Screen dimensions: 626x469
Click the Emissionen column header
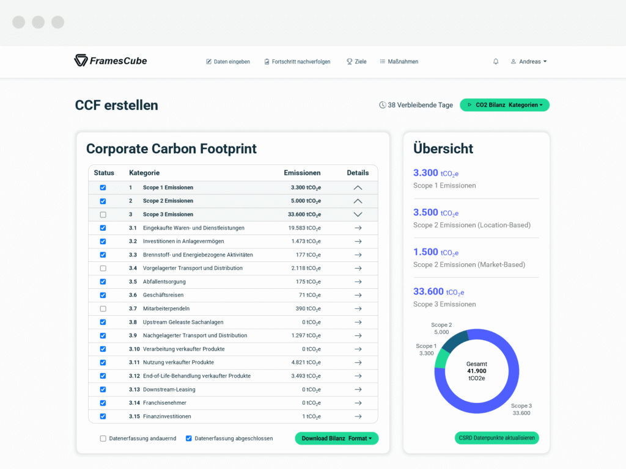(302, 173)
